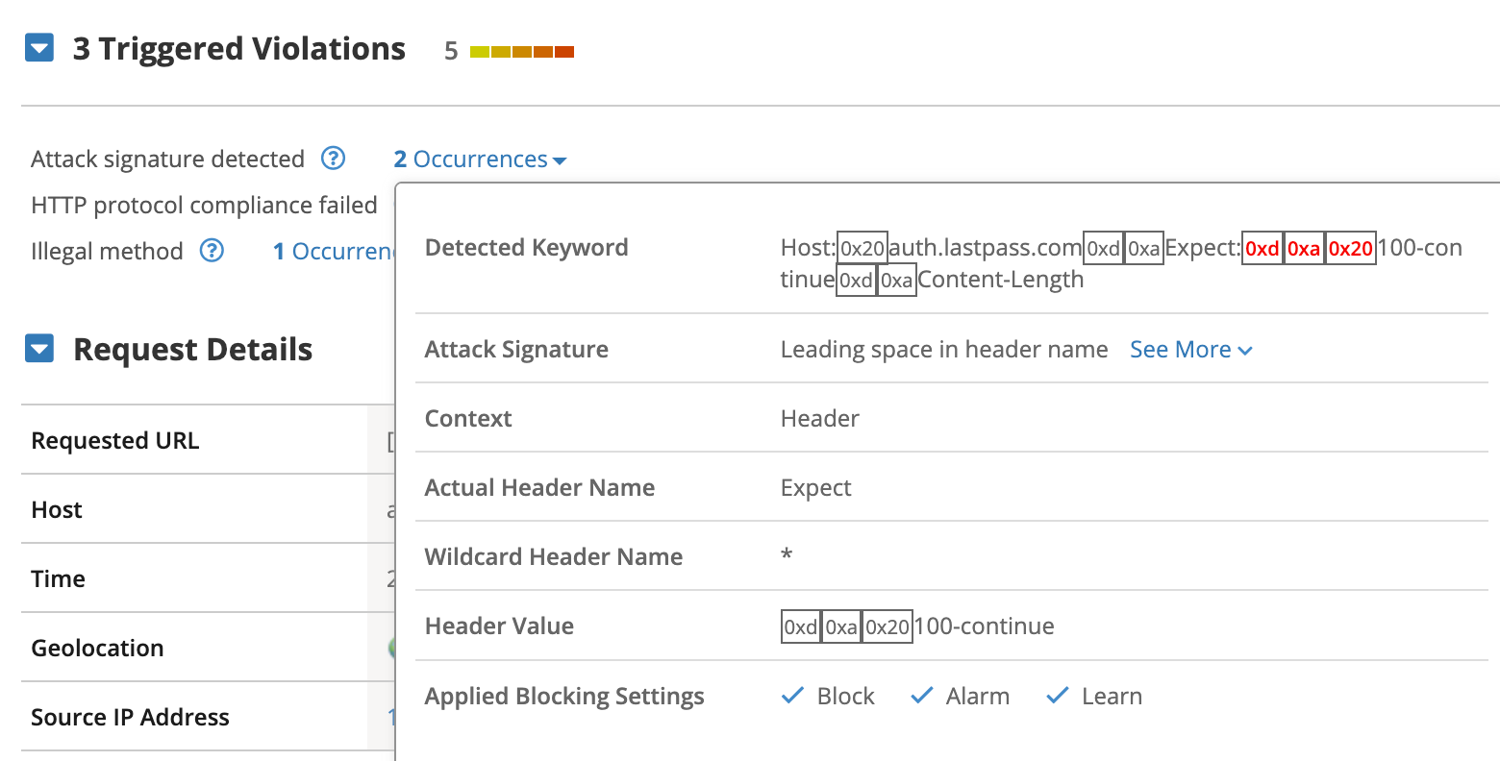Toggle the Block setting checkmark
Viewport: 1500px width, 761px height.
click(793, 696)
